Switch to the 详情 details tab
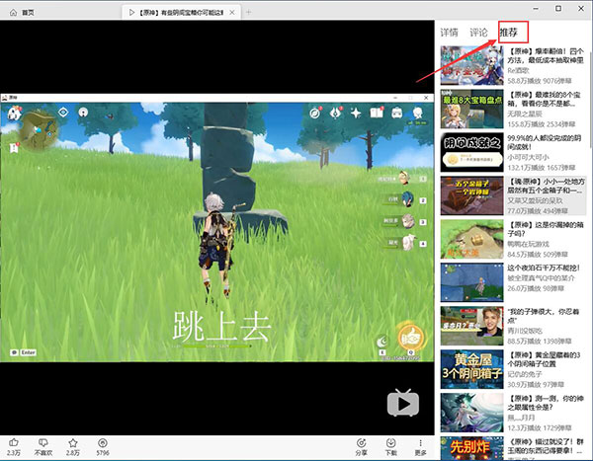The width and height of the screenshot is (593, 461). pos(450,33)
